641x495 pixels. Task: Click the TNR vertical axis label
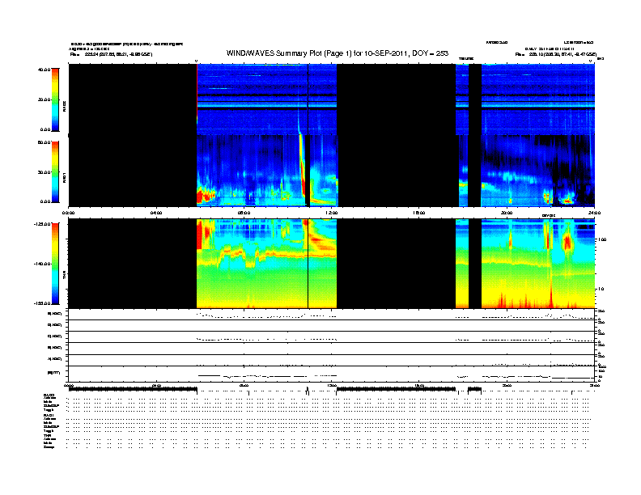point(64,275)
